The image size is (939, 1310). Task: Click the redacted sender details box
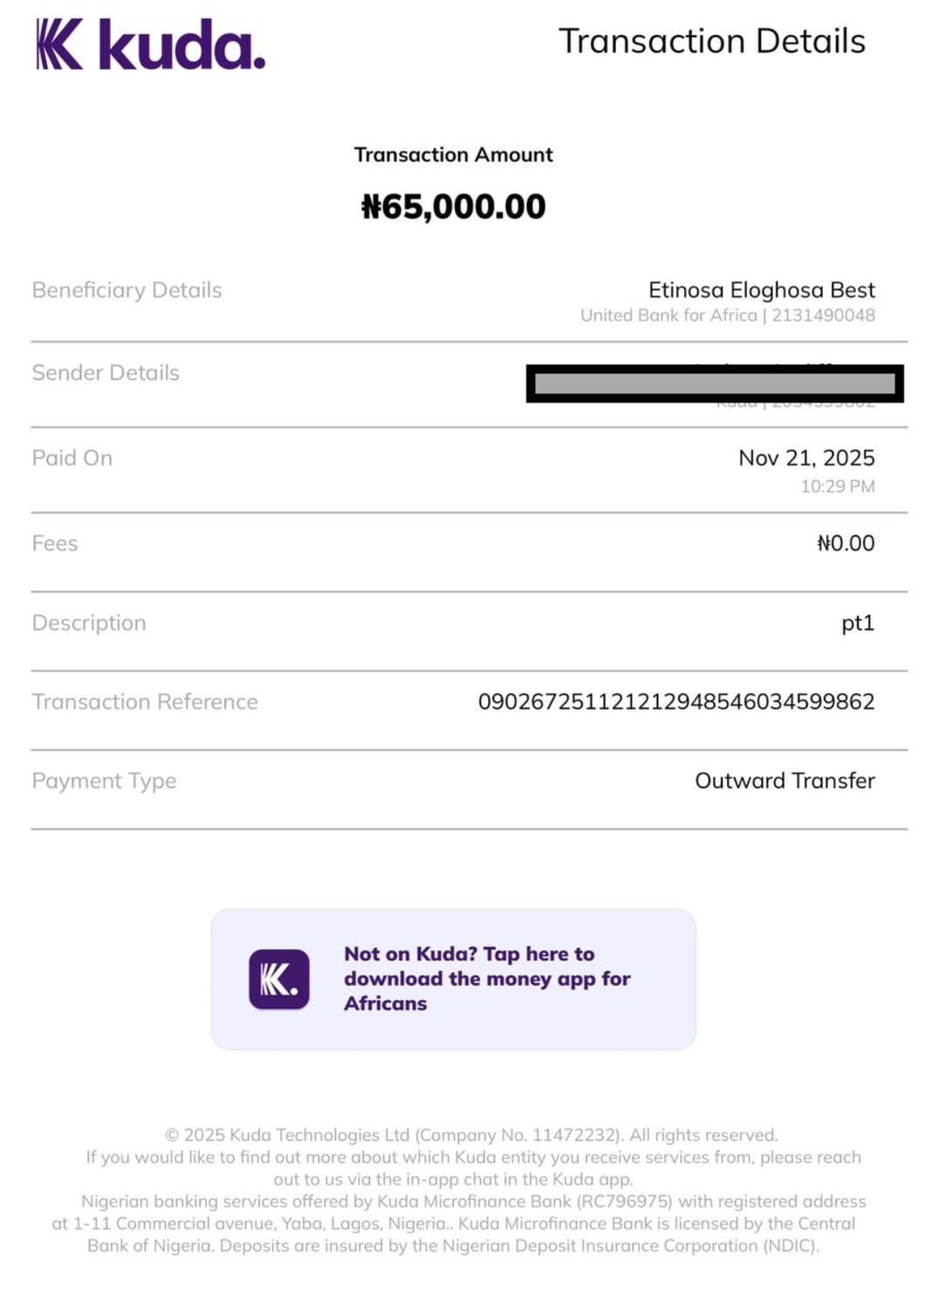(715, 384)
